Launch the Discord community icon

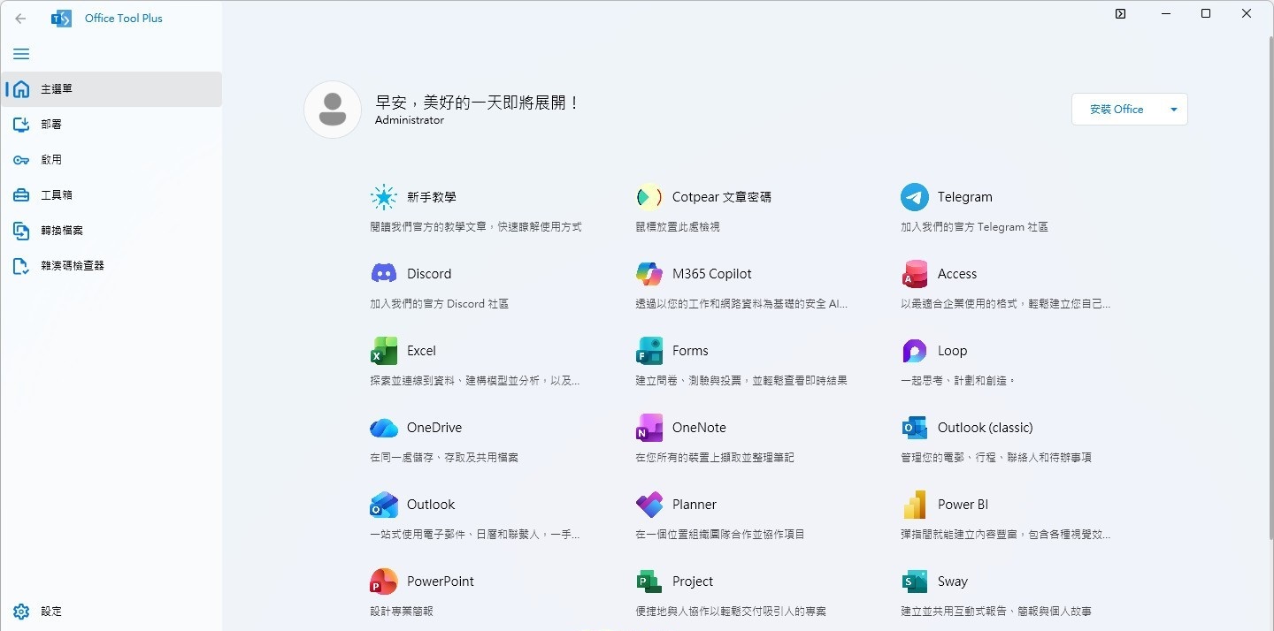384,274
